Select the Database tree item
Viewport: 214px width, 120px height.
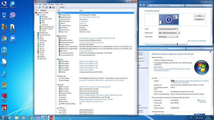(x=42, y=57)
